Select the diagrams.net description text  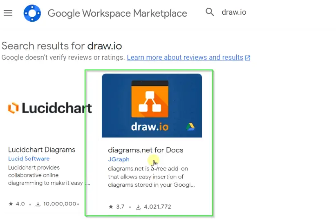click(x=151, y=177)
